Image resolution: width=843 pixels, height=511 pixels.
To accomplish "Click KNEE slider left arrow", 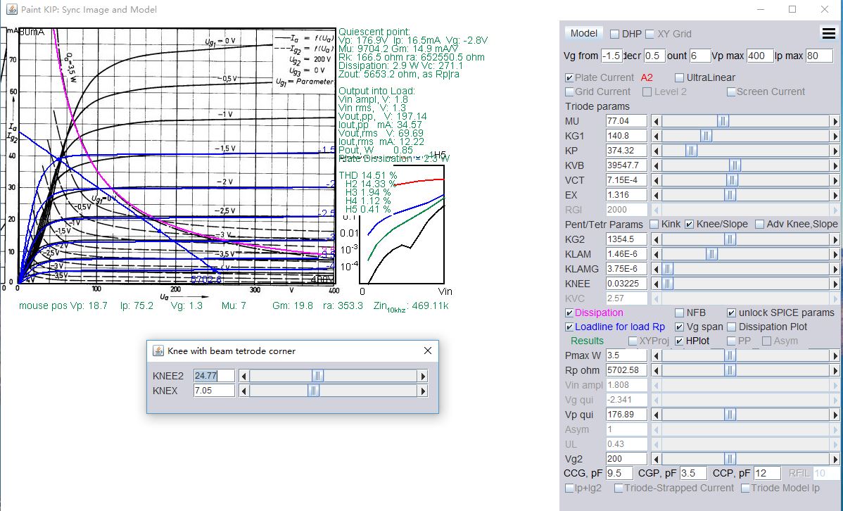I will click(x=656, y=284).
